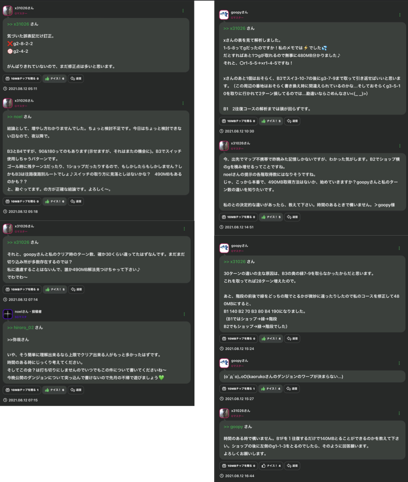This screenshot has height=482, width=408.
Task: Reply to x31026's 05:18 comment
Action: (x=76, y=201)
